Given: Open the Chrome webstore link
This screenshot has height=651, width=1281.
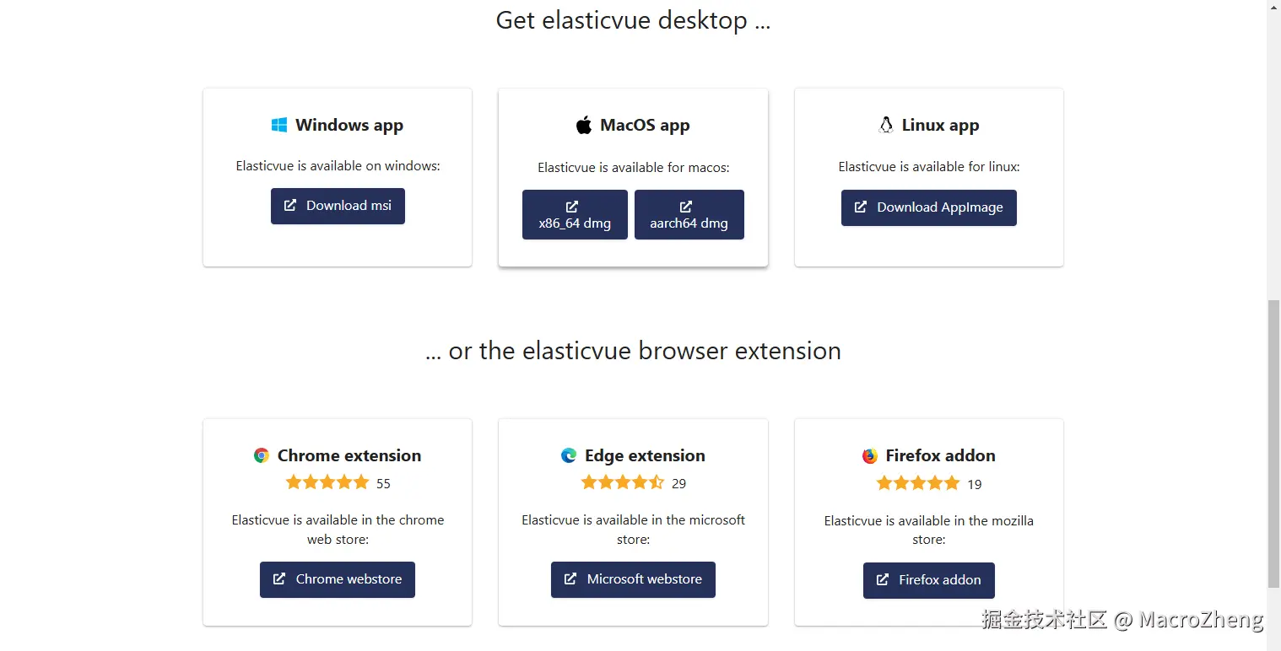Looking at the screenshot, I should 338,579.
